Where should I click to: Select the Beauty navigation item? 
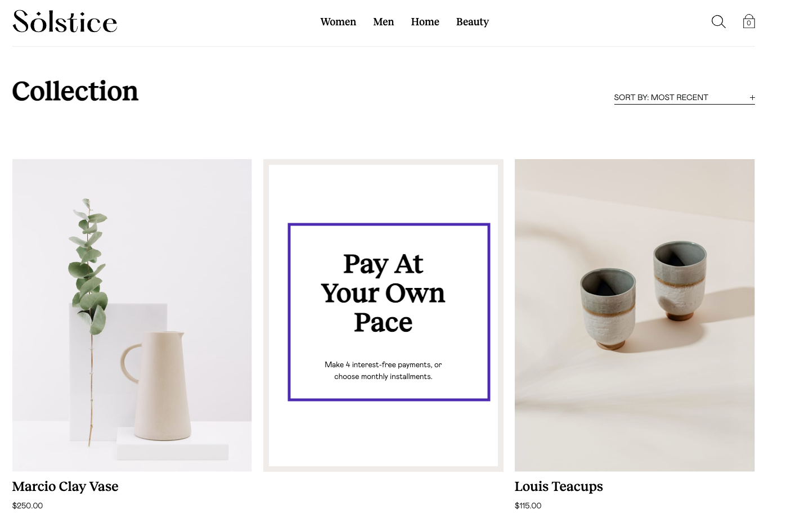coord(472,22)
